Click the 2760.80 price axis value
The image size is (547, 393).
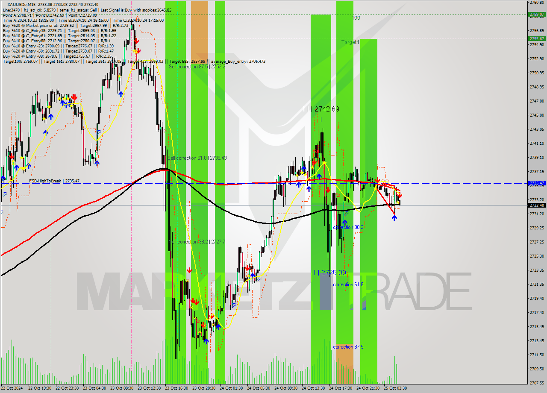[x=537, y=3]
